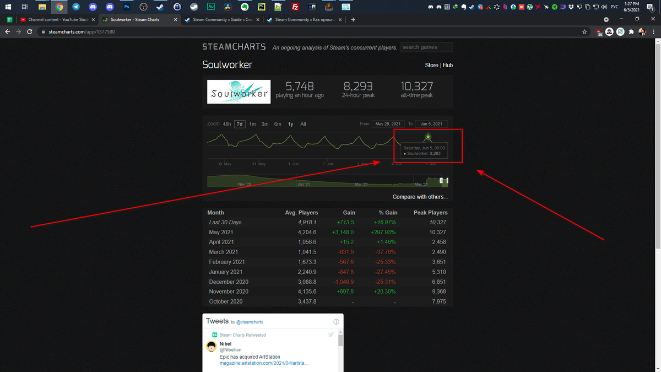
Task: Click the chart navigator left range handle
Action: pyautogui.click(x=441, y=180)
